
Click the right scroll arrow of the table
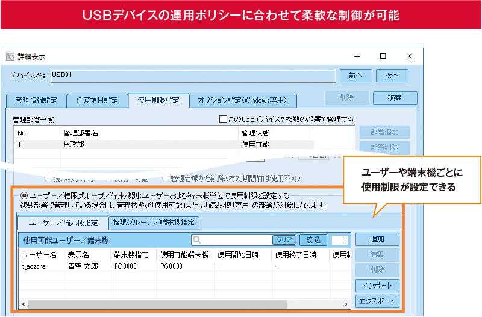[x=345, y=303]
